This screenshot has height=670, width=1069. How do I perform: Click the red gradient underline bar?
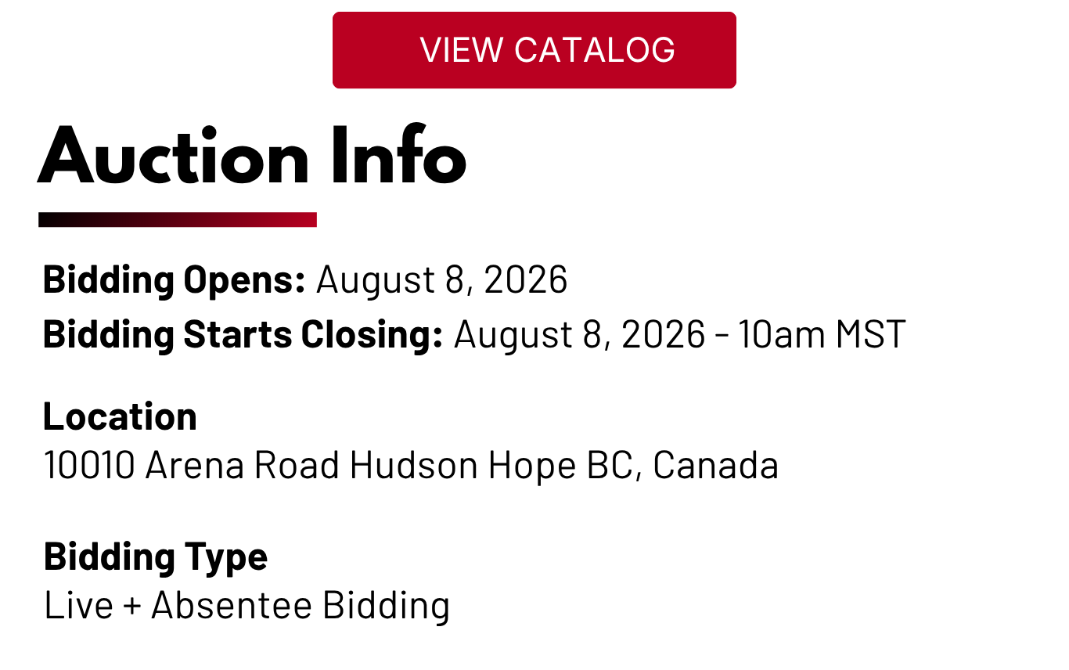(178, 220)
